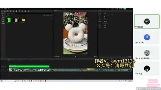Click the Import button above thumbnails
Image resolution: width=161 pixels, height=90 pixels.
(8, 15)
